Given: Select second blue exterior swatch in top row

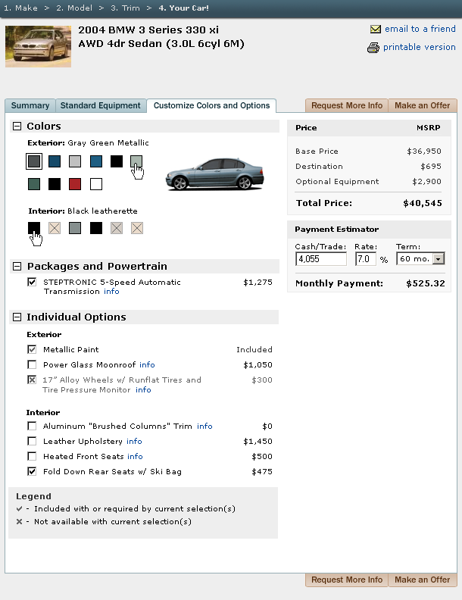Looking at the screenshot, I should (x=96, y=161).
